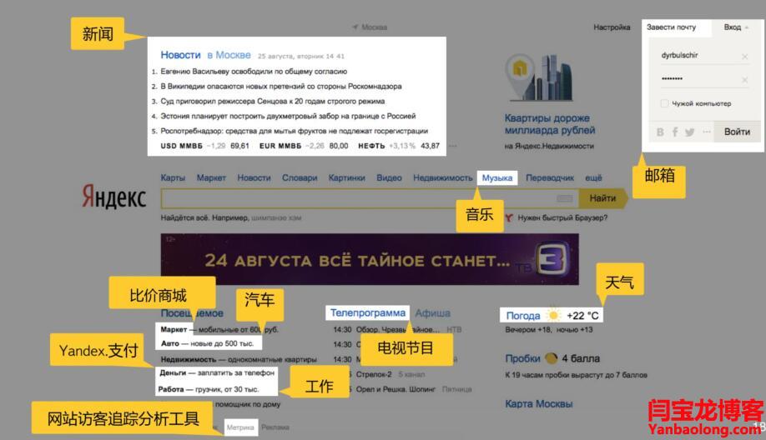The width and height of the screenshot is (766, 440).
Task: Check the 'Чужой компьютер' checkbox
Action: click(664, 103)
